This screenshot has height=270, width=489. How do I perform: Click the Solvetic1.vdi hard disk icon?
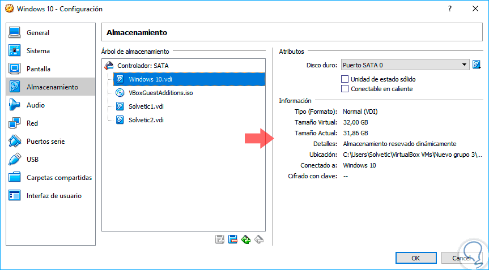point(120,106)
